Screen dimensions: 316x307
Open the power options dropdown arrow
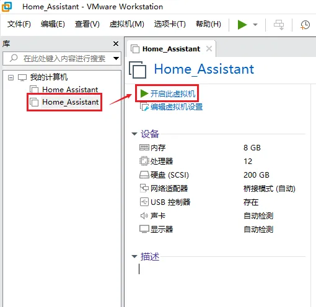click(x=255, y=25)
